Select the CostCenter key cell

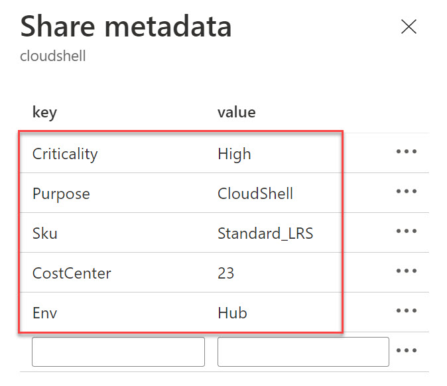point(72,273)
